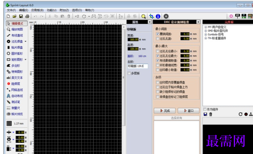The height and width of the screenshot is (154, 253).
Task: Click the board name input field
Action: [x=138, y=66]
